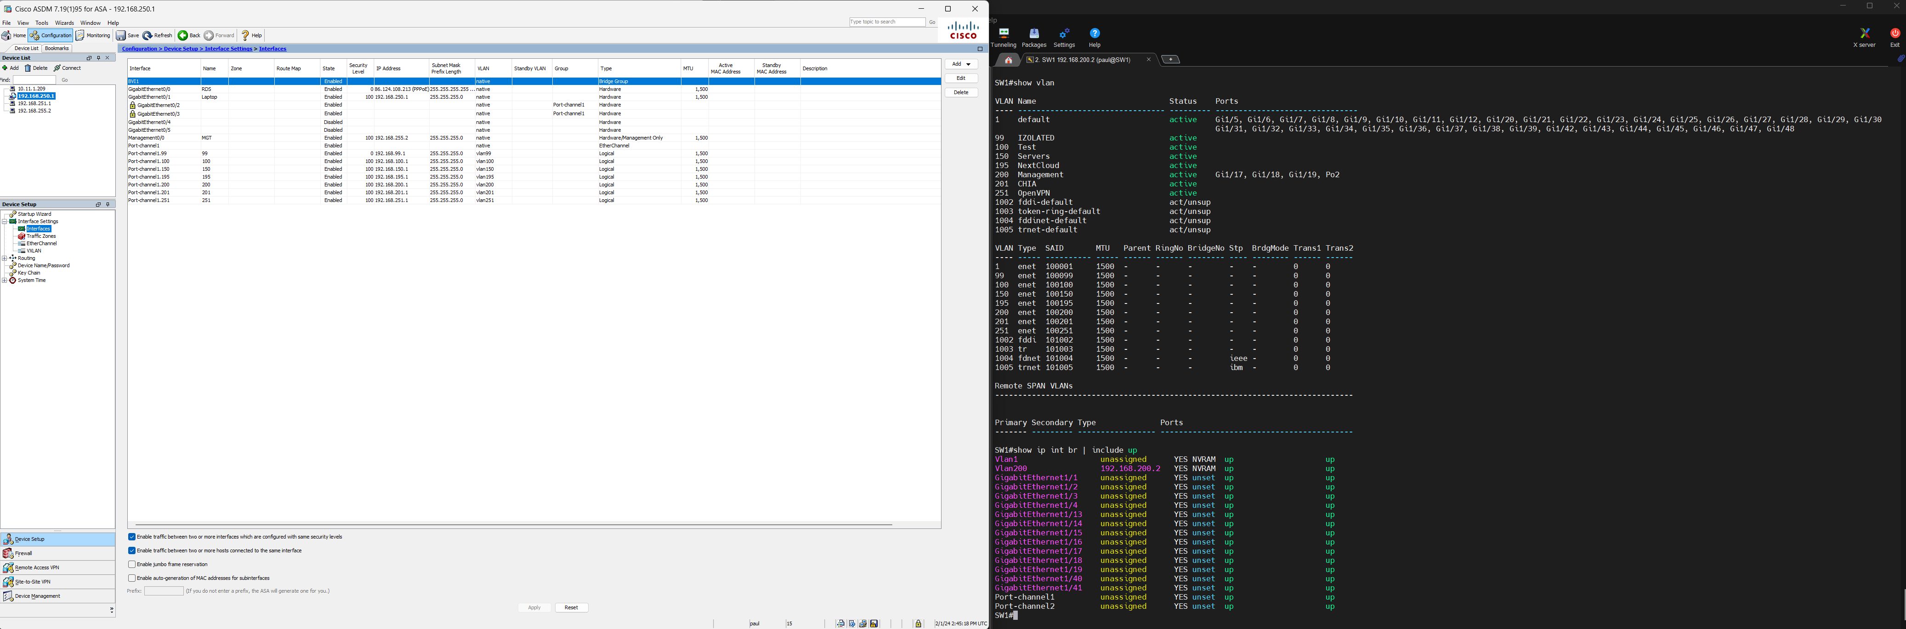The image size is (1906, 629).
Task: Switch to the Bookmarks tab
Action: [57, 48]
